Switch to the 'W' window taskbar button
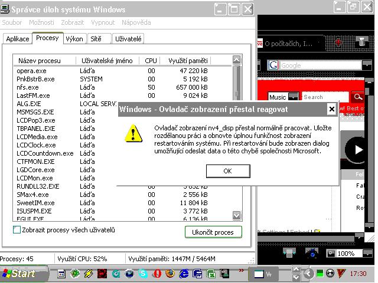 [263, 274]
